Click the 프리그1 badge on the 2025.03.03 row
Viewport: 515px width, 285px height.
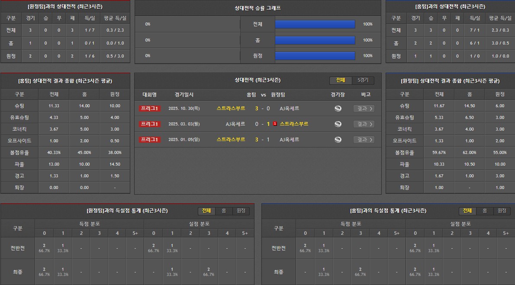pos(150,124)
